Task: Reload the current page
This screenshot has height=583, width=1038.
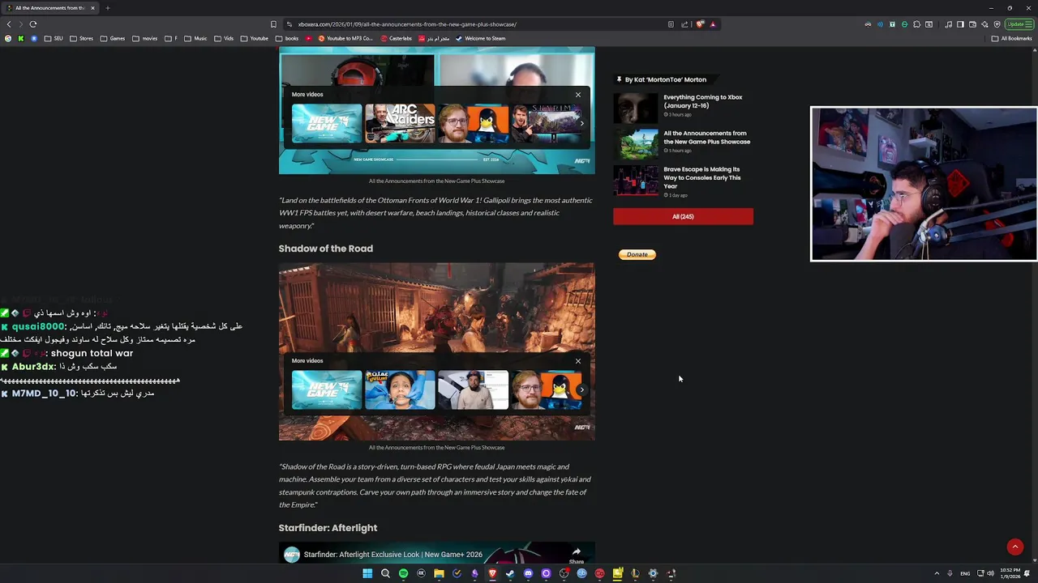Action: pyautogui.click(x=32, y=24)
